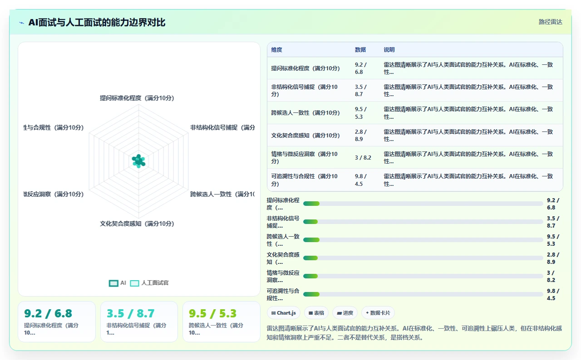
Task: Click the lightning icon beside the title
Action: tap(22, 23)
